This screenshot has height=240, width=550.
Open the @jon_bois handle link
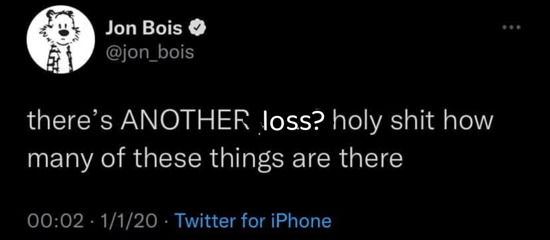pyautogui.click(x=150, y=51)
